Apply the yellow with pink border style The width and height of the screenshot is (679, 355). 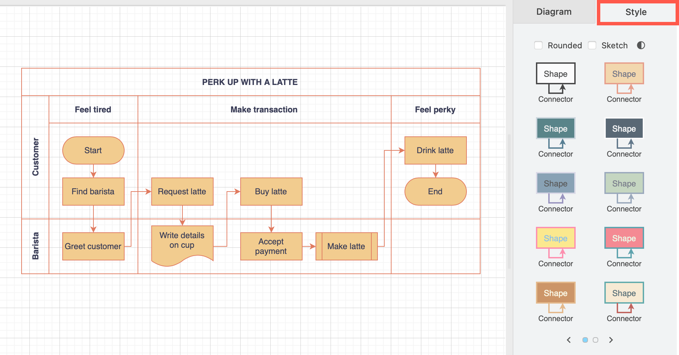coord(555,247)
